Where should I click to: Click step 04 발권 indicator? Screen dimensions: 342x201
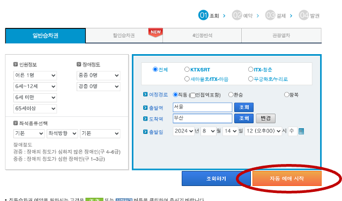click(309, 15)
